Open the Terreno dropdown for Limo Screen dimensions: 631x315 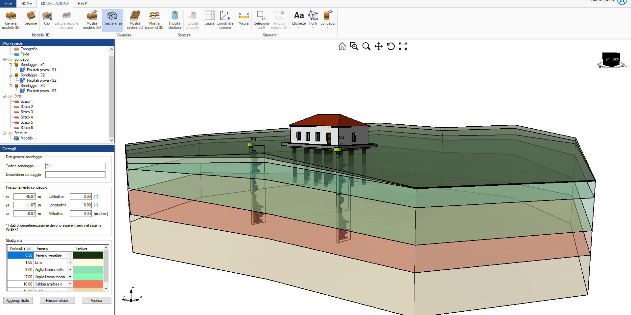[70, 262]
